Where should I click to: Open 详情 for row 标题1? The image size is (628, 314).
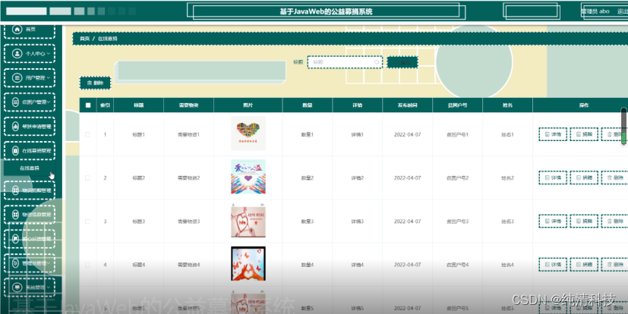click(x=553, y=134)
